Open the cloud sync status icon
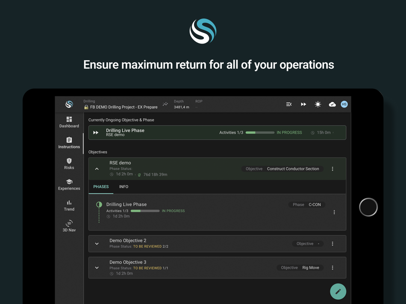The height and width of the screenshot is (304, 406). [332, 104]
